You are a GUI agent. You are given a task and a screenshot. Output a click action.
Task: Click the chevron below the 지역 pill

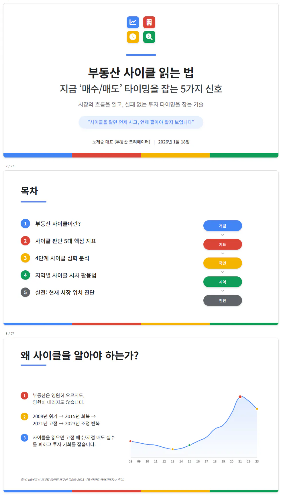pos(223,291)
